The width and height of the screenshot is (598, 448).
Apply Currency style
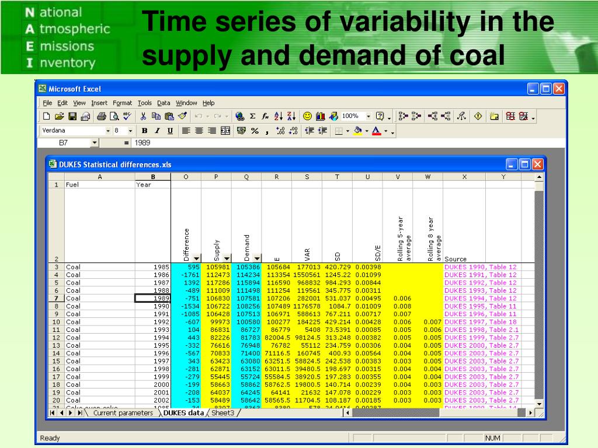pyautogui.click(x=241, y=131)
